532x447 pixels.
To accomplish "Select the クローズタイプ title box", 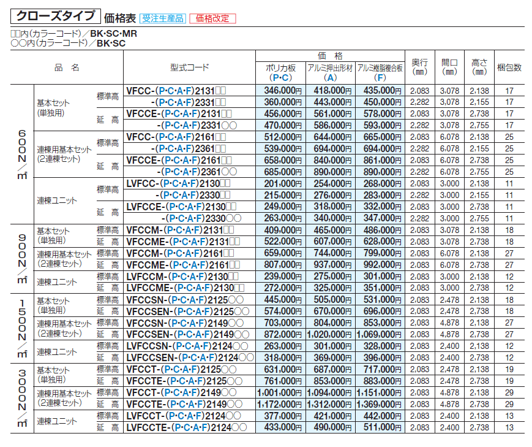I will (54, 17).
